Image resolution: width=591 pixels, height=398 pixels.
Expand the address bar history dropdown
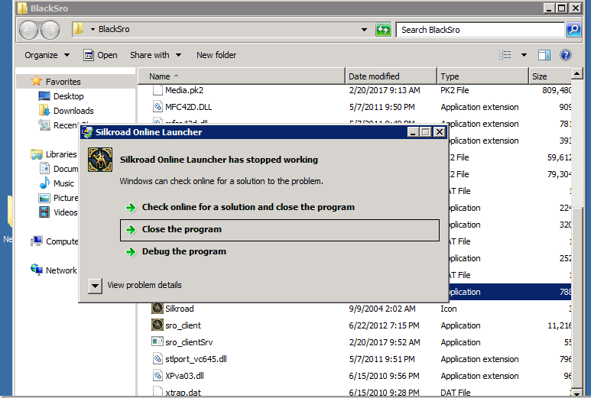click(x=364, y=29)
